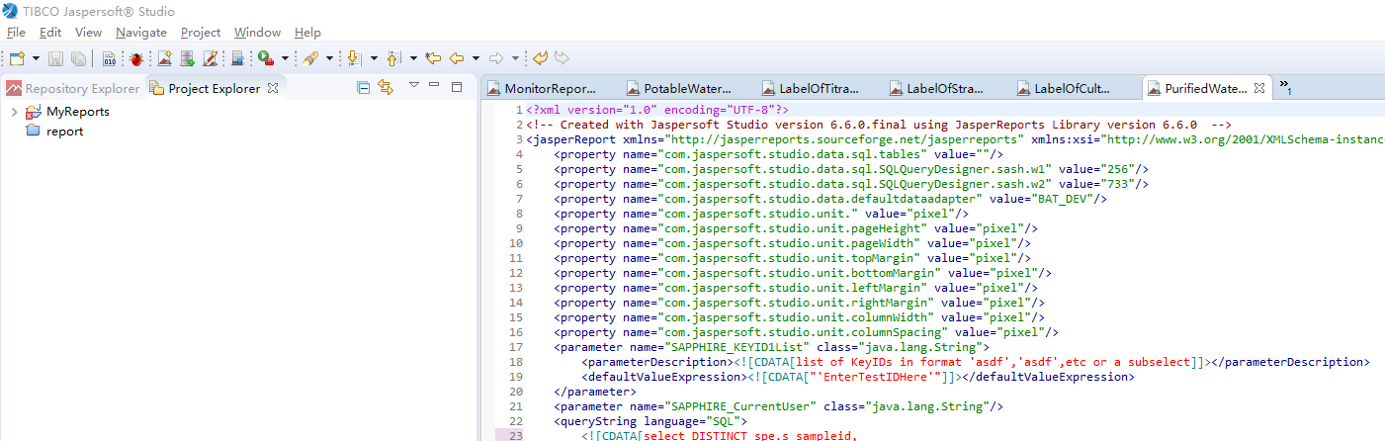Close the PurifiedWate... editor tab
The width and height of the screenshot is (1385, 441).
tap(1259, 88)
